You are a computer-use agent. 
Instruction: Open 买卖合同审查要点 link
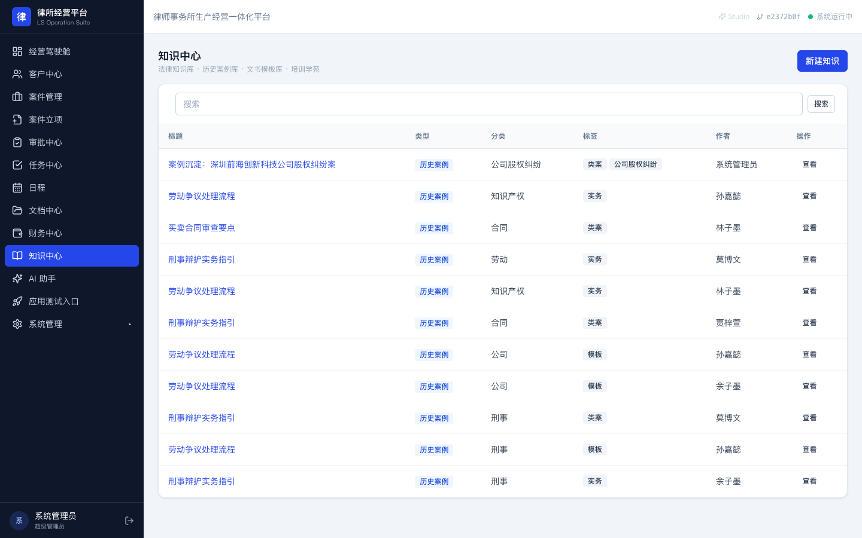coord(202,228)
